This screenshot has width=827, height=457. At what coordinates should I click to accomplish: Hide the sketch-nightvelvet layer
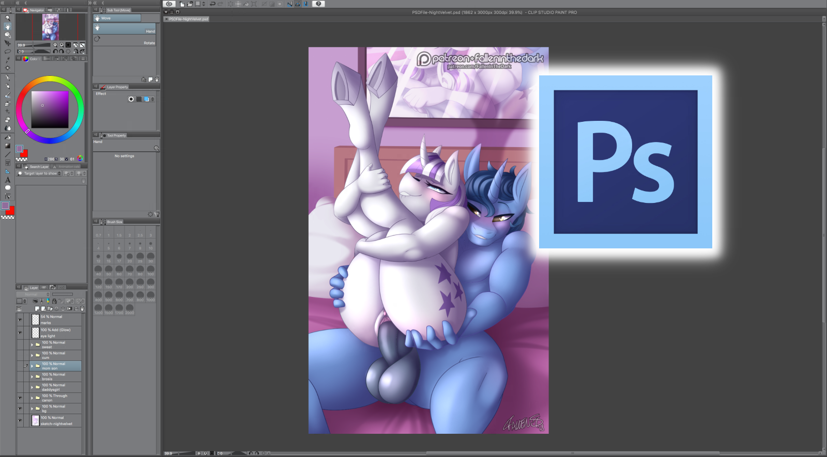point(20,420)
